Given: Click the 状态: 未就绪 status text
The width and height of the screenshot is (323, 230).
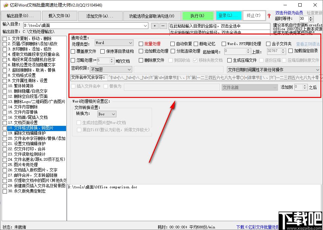Looking at the screenshot, I should tap(14, 227).
